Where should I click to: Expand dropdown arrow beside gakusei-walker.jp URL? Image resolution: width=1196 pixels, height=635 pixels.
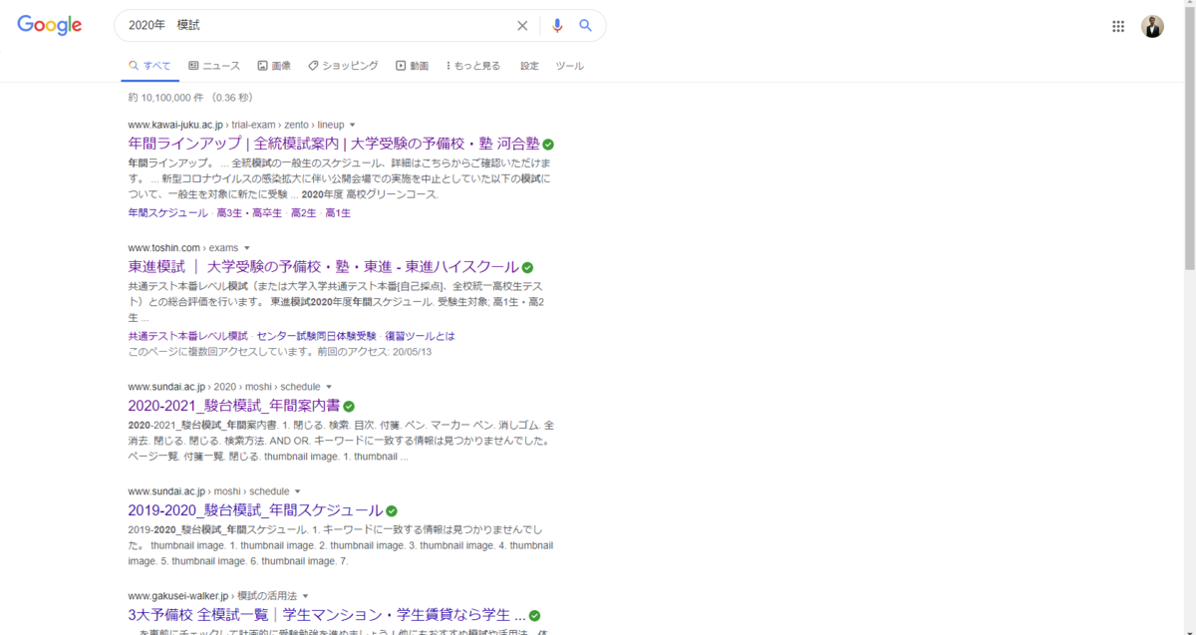(x=305, y=596)
